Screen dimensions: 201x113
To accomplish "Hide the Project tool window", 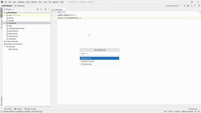I will coord(49,9).
